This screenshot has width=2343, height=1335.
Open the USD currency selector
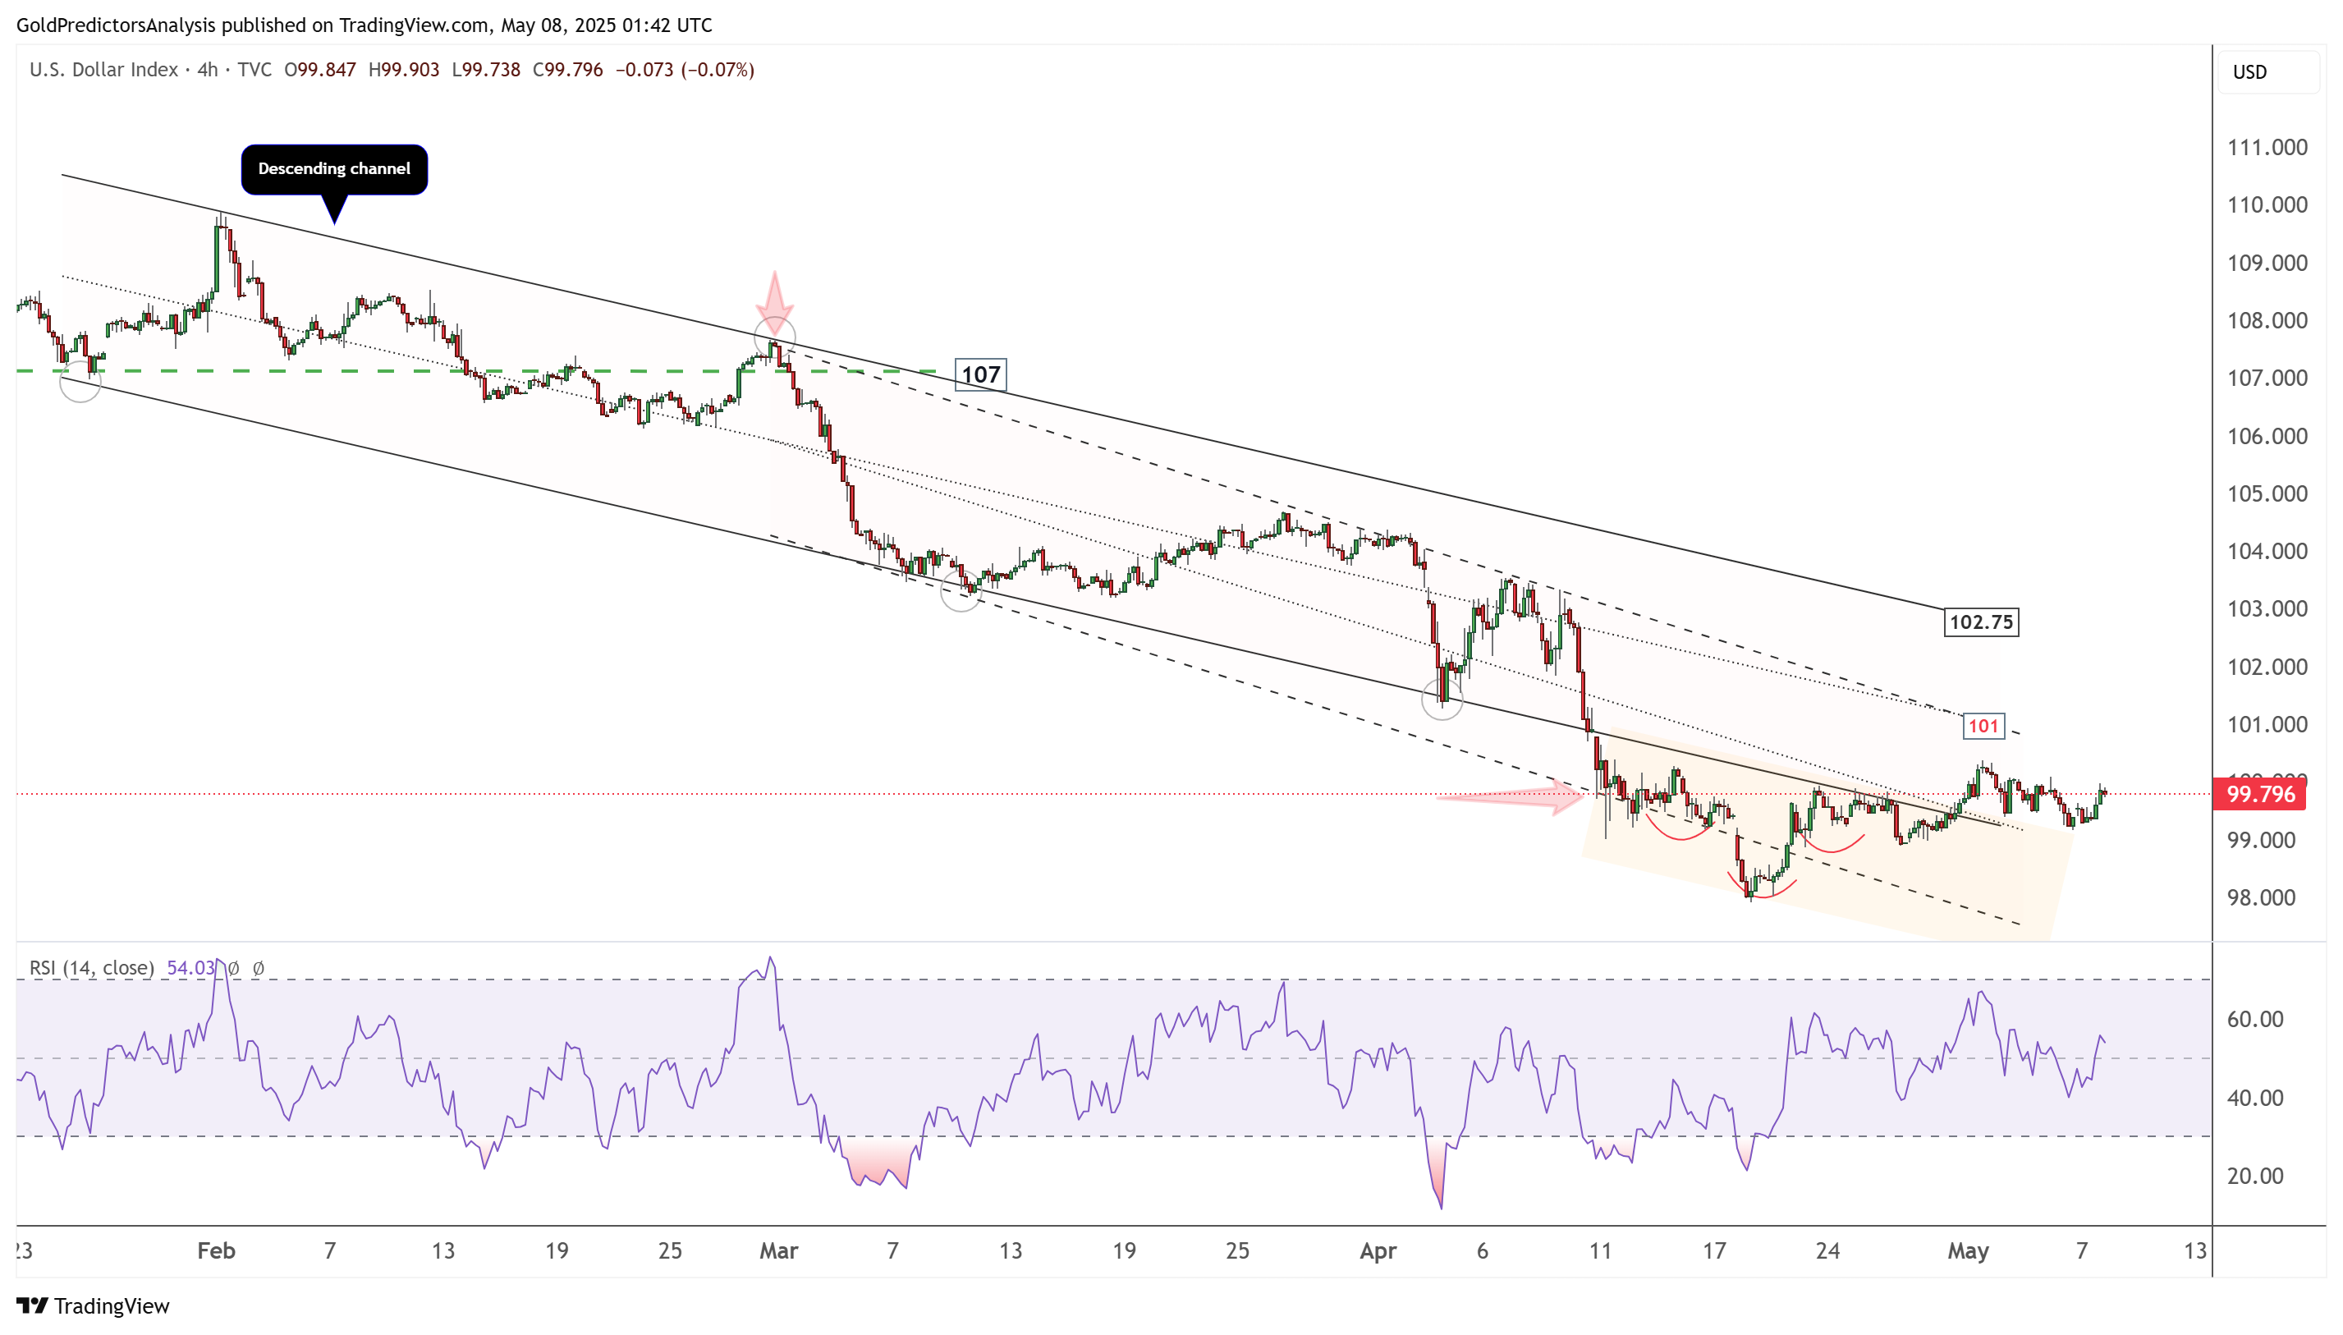click(2267, 71)
